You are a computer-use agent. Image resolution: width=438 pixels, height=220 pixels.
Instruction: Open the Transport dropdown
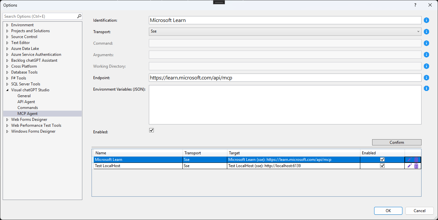pyautogui.click(x=285, y=32)
